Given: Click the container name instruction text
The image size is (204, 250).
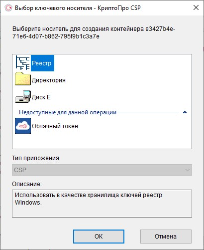Looking at the screenshot, I should click(94, 32).
